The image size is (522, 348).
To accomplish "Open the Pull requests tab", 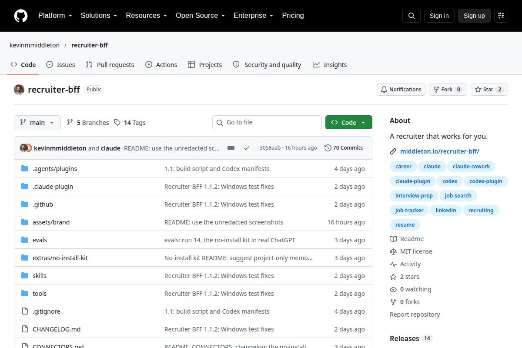I will pos(110,65).
